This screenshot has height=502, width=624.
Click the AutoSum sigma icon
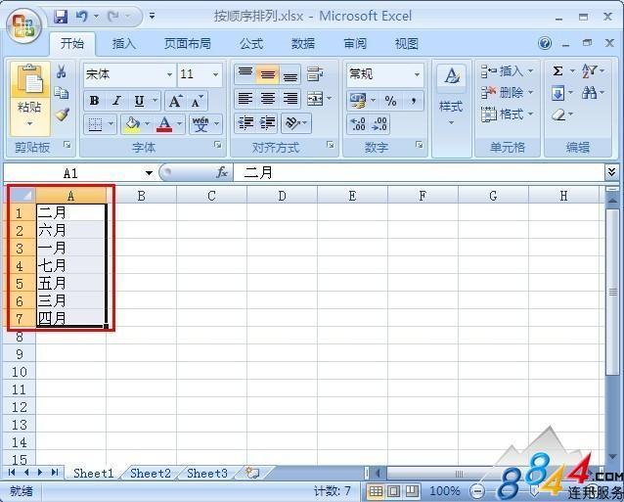pyautogui.click(x=557, y=71)
